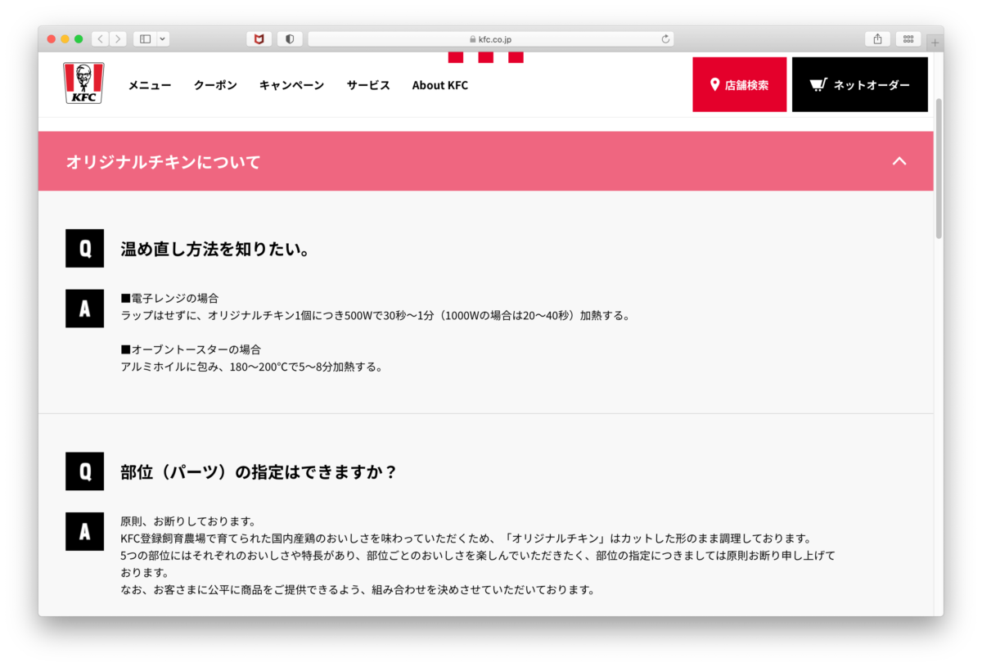Click the ネットオーダー button

pyautogui.click(x=859, y=84)
